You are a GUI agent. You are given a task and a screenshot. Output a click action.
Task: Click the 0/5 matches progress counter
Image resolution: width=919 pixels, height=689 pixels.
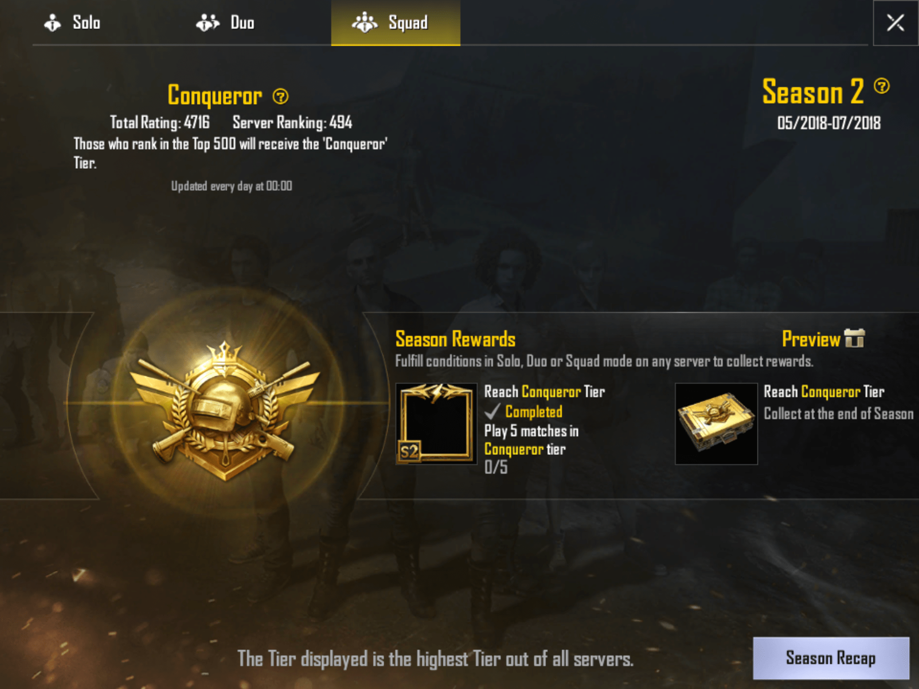pyautogui.click(x=496, y=467)
